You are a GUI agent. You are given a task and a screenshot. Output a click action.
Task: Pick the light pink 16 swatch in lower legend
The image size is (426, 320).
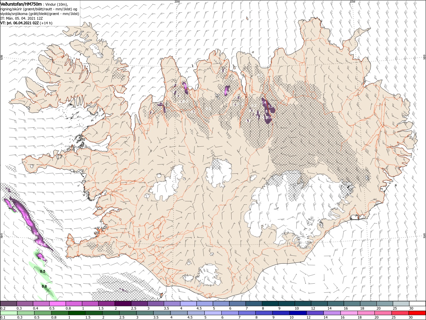[x=349, y=313]
